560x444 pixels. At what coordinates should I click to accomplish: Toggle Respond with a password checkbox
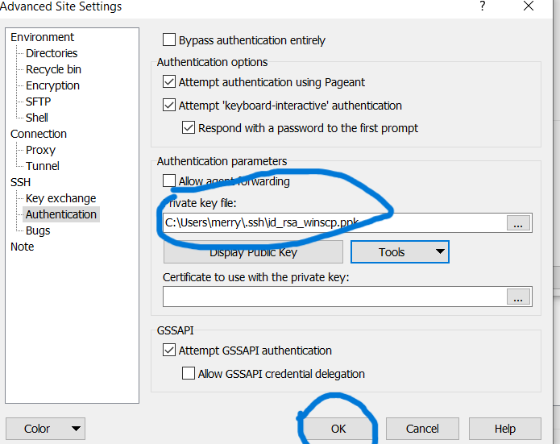point(189,128)
